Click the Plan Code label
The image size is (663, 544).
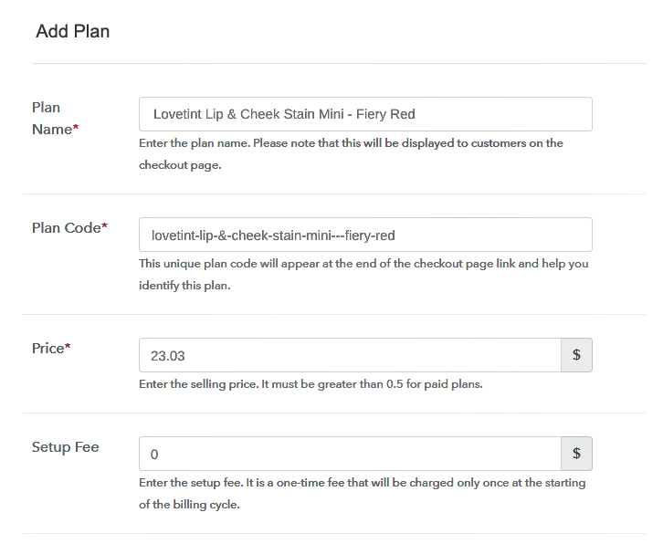[x=69, y=228]
